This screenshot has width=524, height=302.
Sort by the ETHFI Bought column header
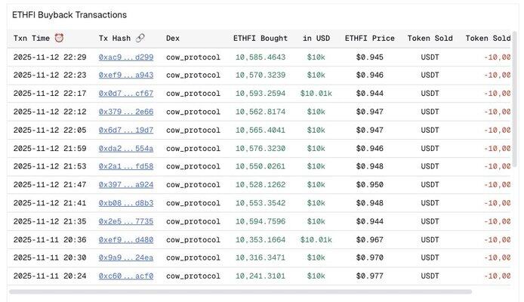[259, 39]
